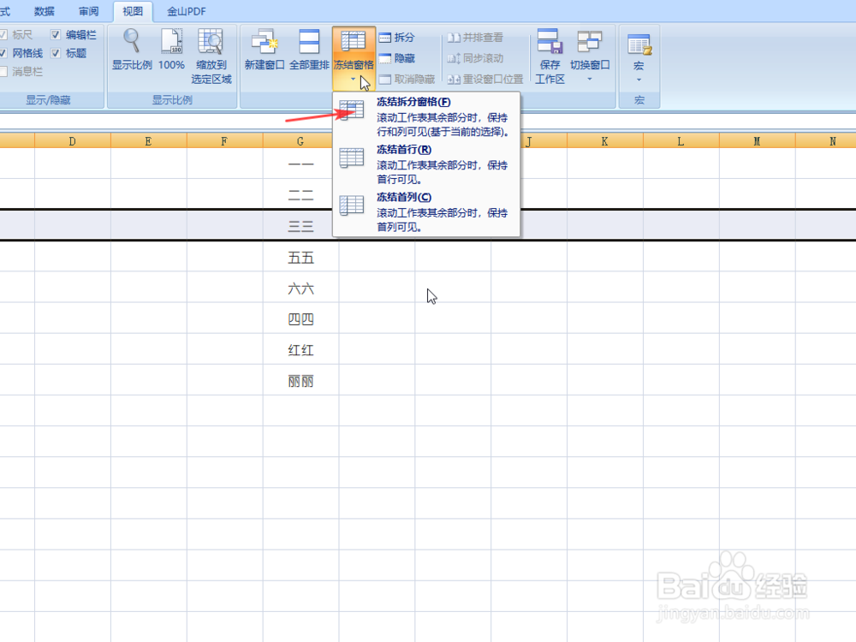Click the 宏 (Macros) icon
The width and height of the screenshot is (856, 642).
tap(639, 50)
